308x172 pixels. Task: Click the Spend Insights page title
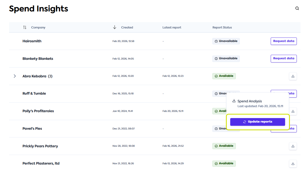pos(38,9)
